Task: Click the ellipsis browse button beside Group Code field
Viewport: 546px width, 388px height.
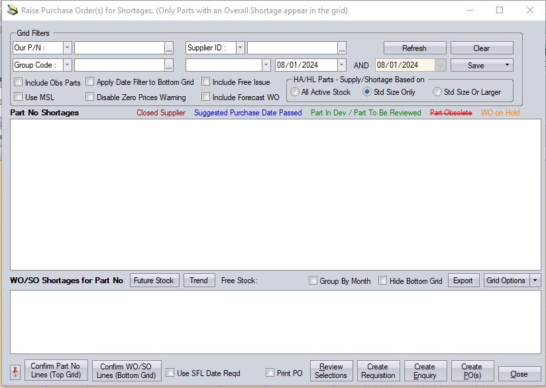Action: [x=169, y=66]
